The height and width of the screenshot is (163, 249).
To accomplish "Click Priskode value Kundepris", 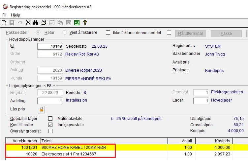I will pos(214,70).
